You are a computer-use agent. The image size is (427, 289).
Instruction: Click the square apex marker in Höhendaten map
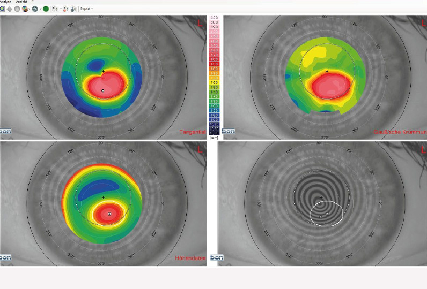[109, 214]
